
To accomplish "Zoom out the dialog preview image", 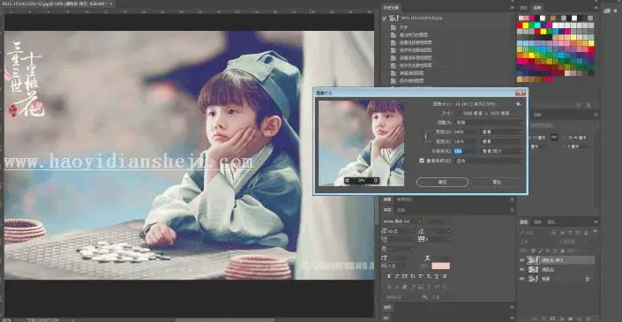I will point(348,181).
